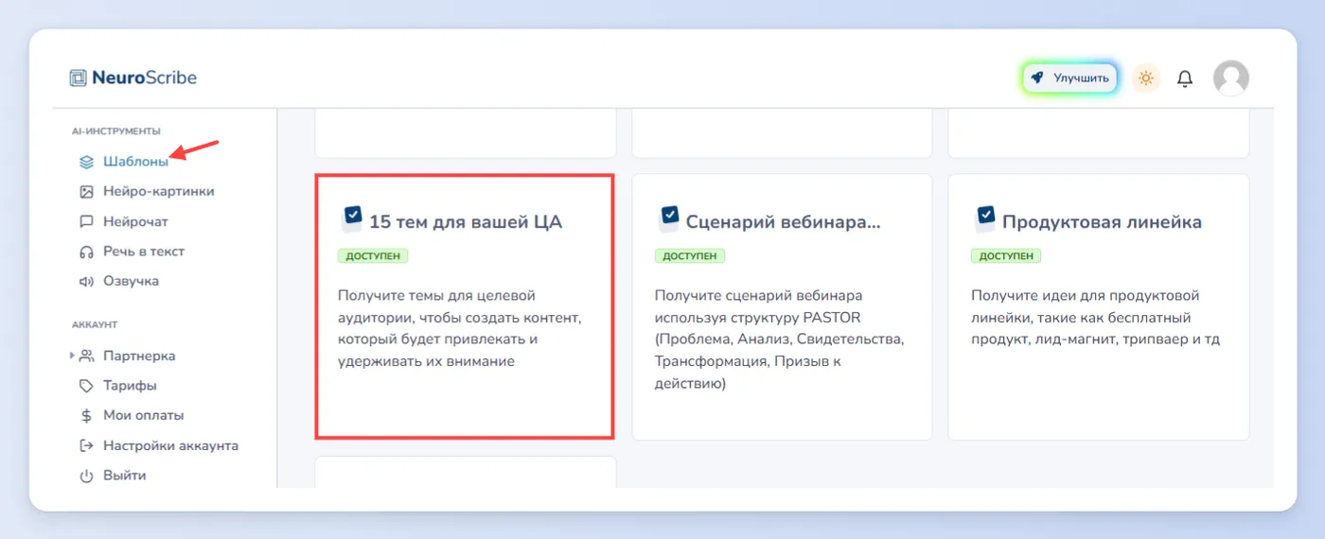Go to Мои оплаты page
1325x539 pixels.
tap(144, 415)
